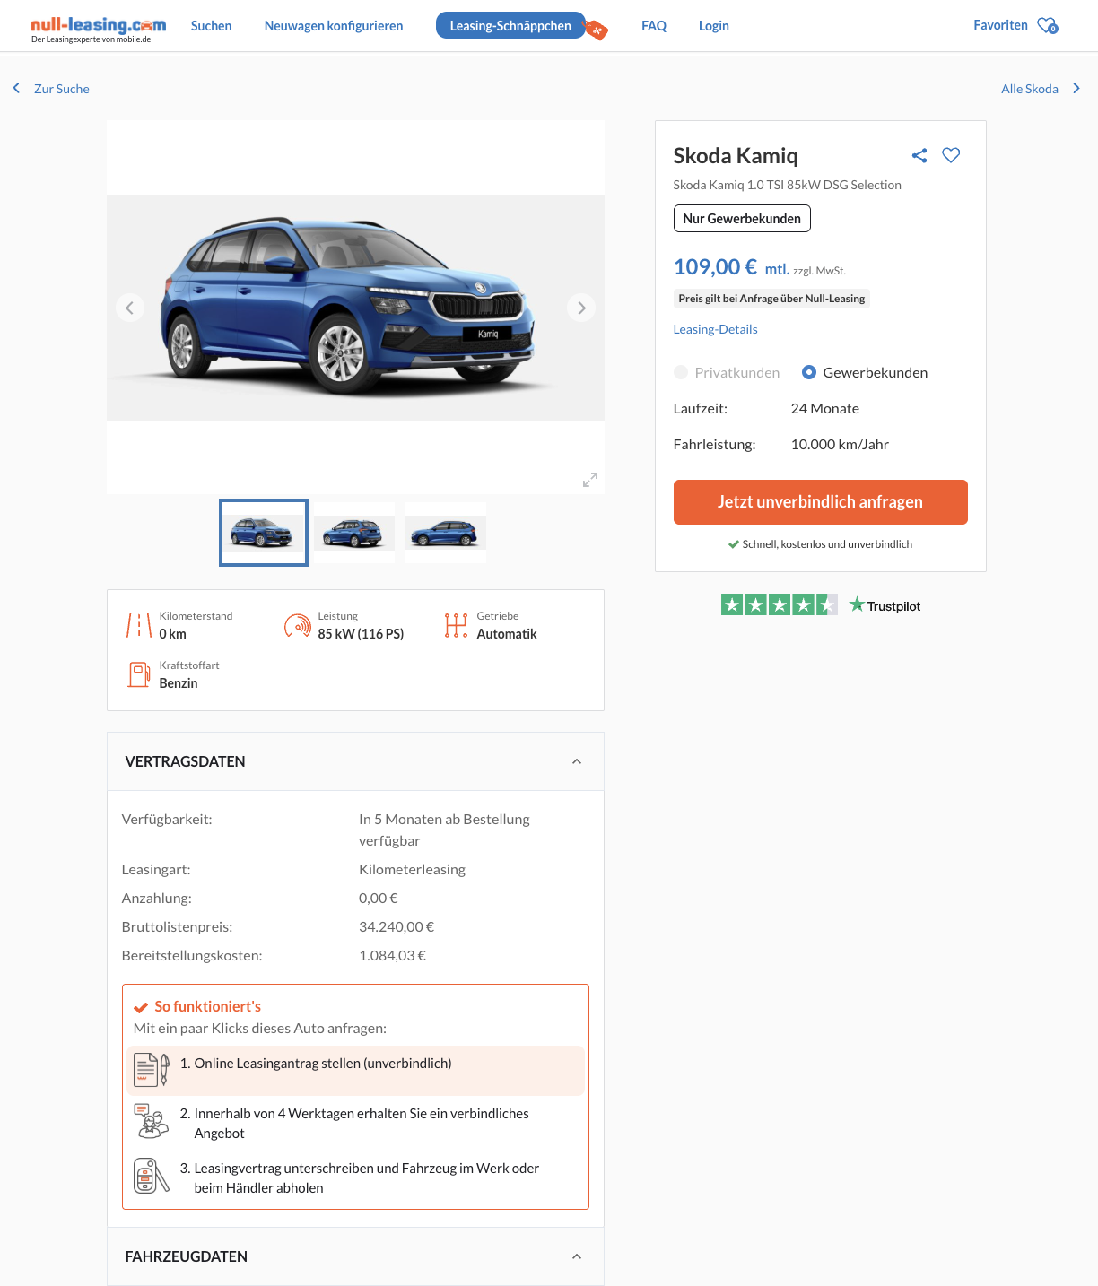The width and height of the screenshot is (1098, 1286).
Task: Show next car image with right arrow
Action: (581, 308)
